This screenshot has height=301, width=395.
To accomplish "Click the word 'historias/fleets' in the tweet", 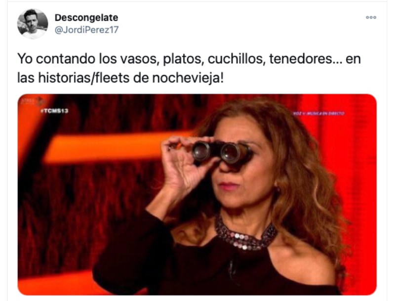I will click(84, 78).
